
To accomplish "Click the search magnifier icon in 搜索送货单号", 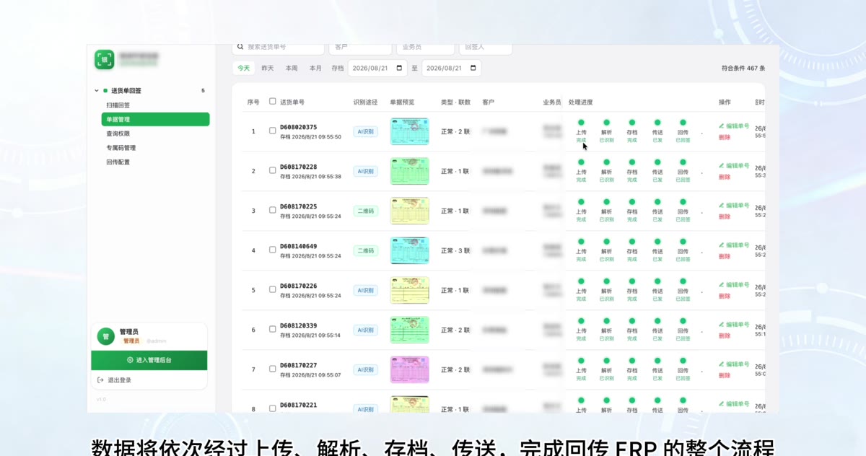I will tap(240, 47).
